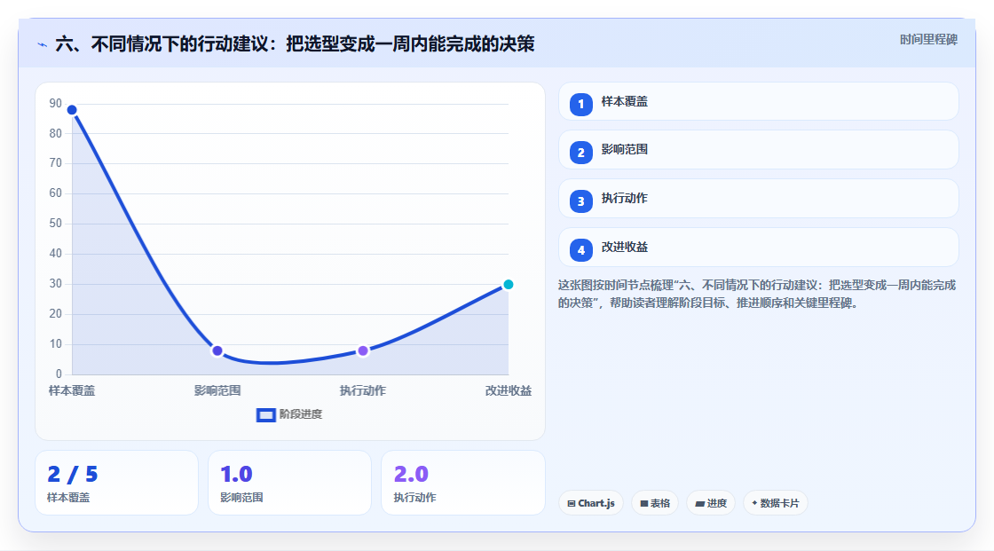Click the cyan data point at 改进收益

coord(508,284)
